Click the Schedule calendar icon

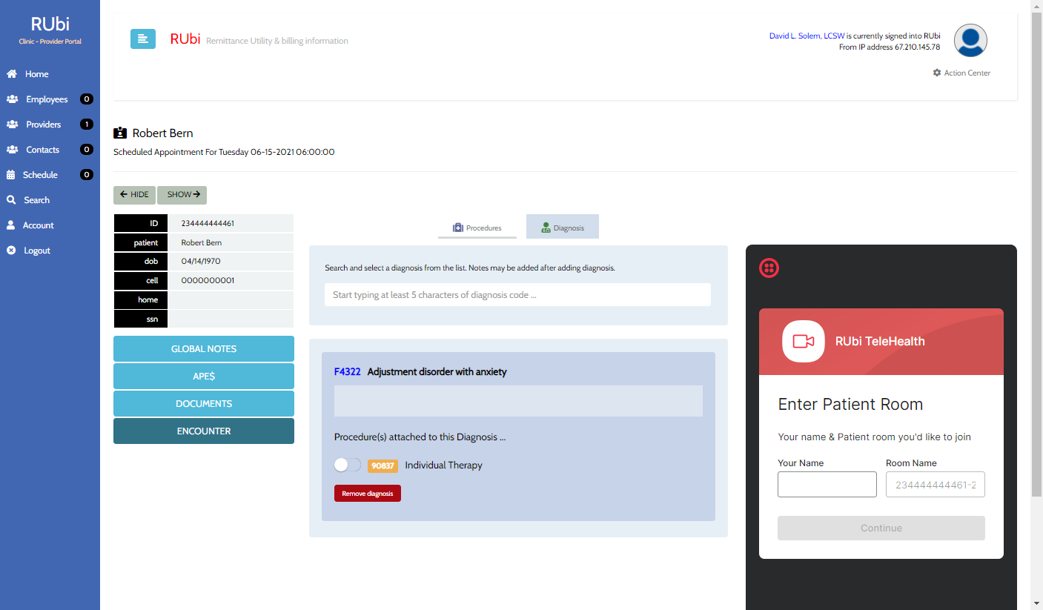point(11,175)
